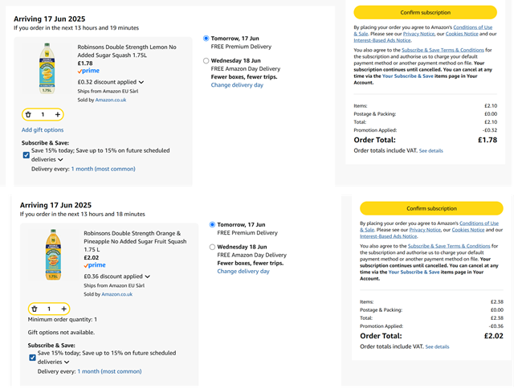The height and width of the screenshot is (389, 522).
Task: Change delivery frequency for Lemon squash
Action: (x=104, y=169)
